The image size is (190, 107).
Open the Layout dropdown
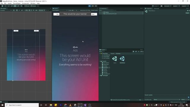point(185,6)
